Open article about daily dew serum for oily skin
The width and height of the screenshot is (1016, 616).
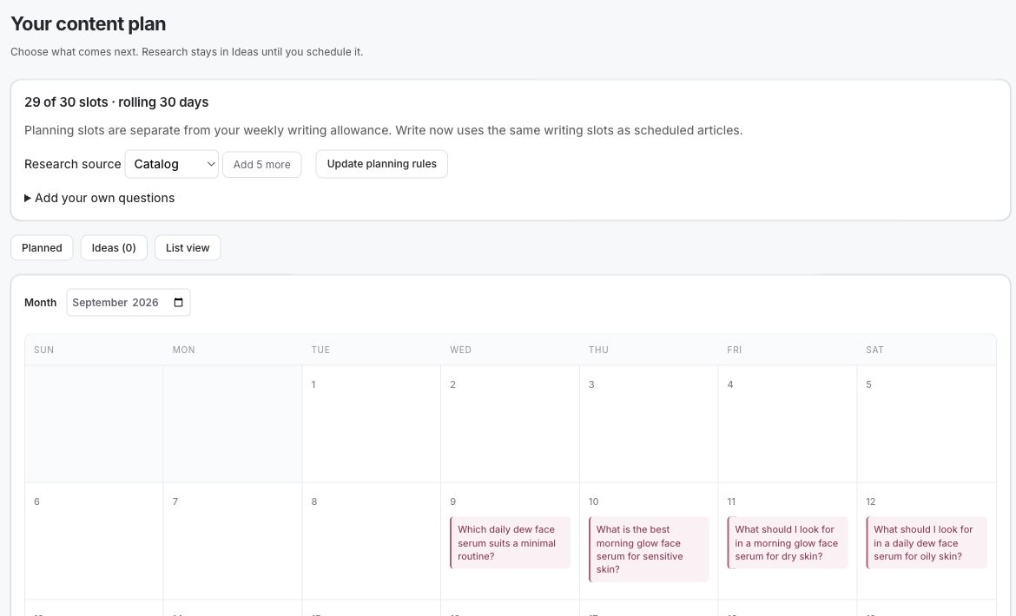[x=927, y=543]
